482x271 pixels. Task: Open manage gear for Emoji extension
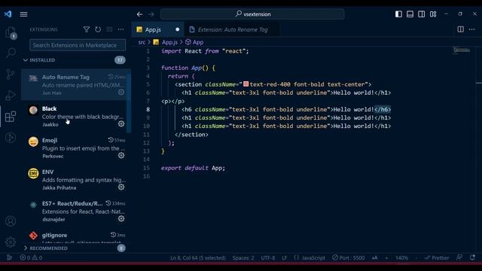pyautogui.click(x=121, y=156)
